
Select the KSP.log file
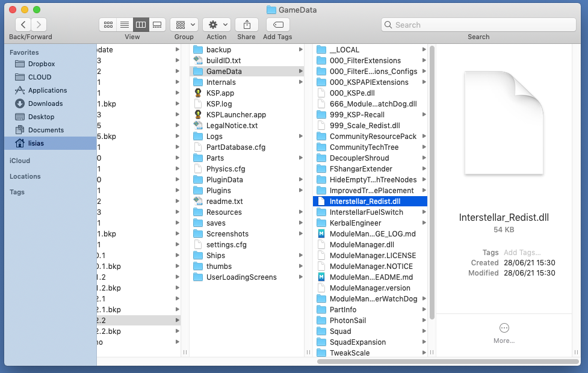point(247,104)
